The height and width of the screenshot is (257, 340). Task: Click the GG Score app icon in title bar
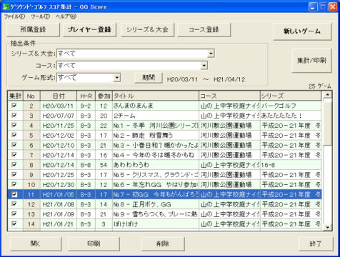coord(6,6)
